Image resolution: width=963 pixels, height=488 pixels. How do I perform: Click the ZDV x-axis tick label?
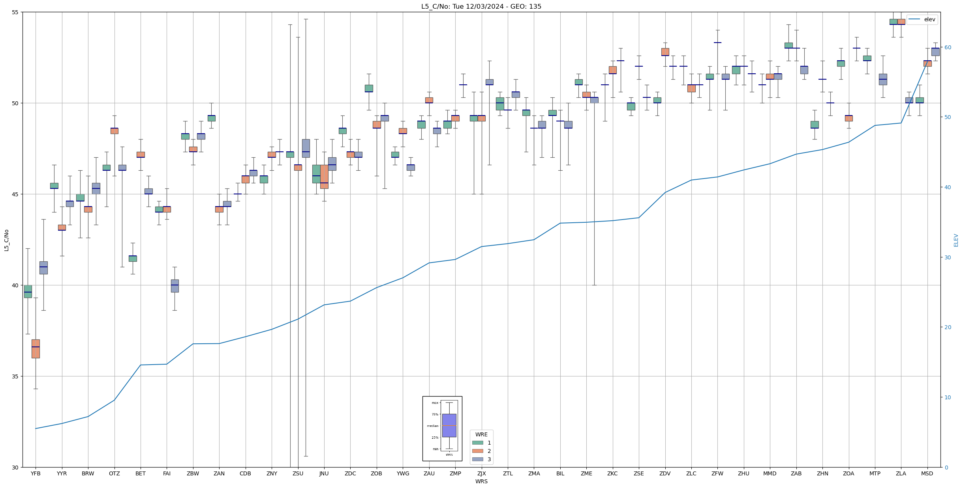pyautogui.click(x=665, y=473)
